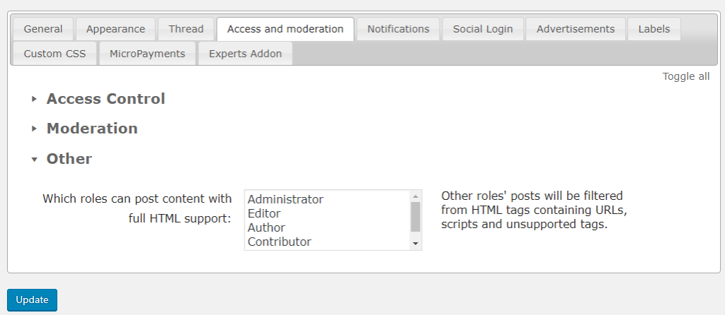Choose the Author role option
This screenshot has width=725, height=315.
click(266, 227)
